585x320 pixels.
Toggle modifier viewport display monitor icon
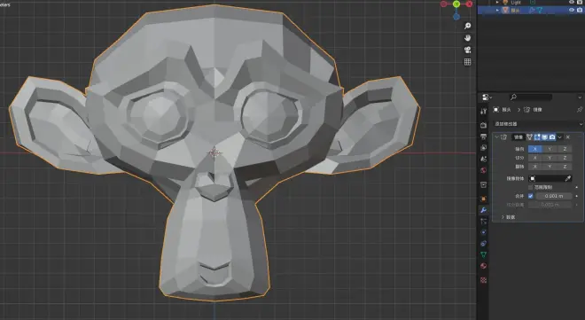[x=545, y=137]
